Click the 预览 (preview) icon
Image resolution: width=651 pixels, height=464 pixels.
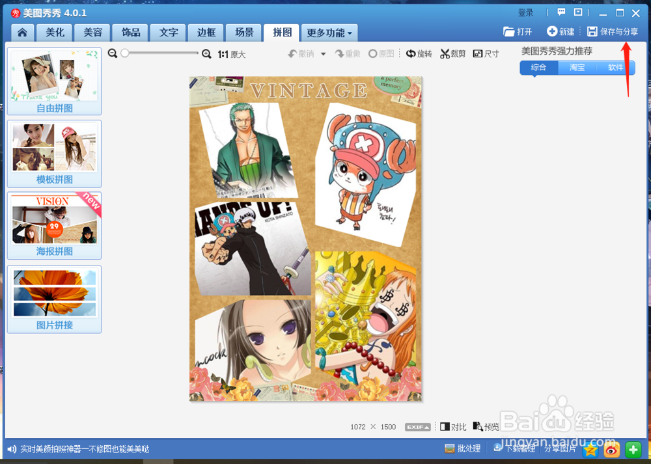pyautogui.click(x=487, y=426)
